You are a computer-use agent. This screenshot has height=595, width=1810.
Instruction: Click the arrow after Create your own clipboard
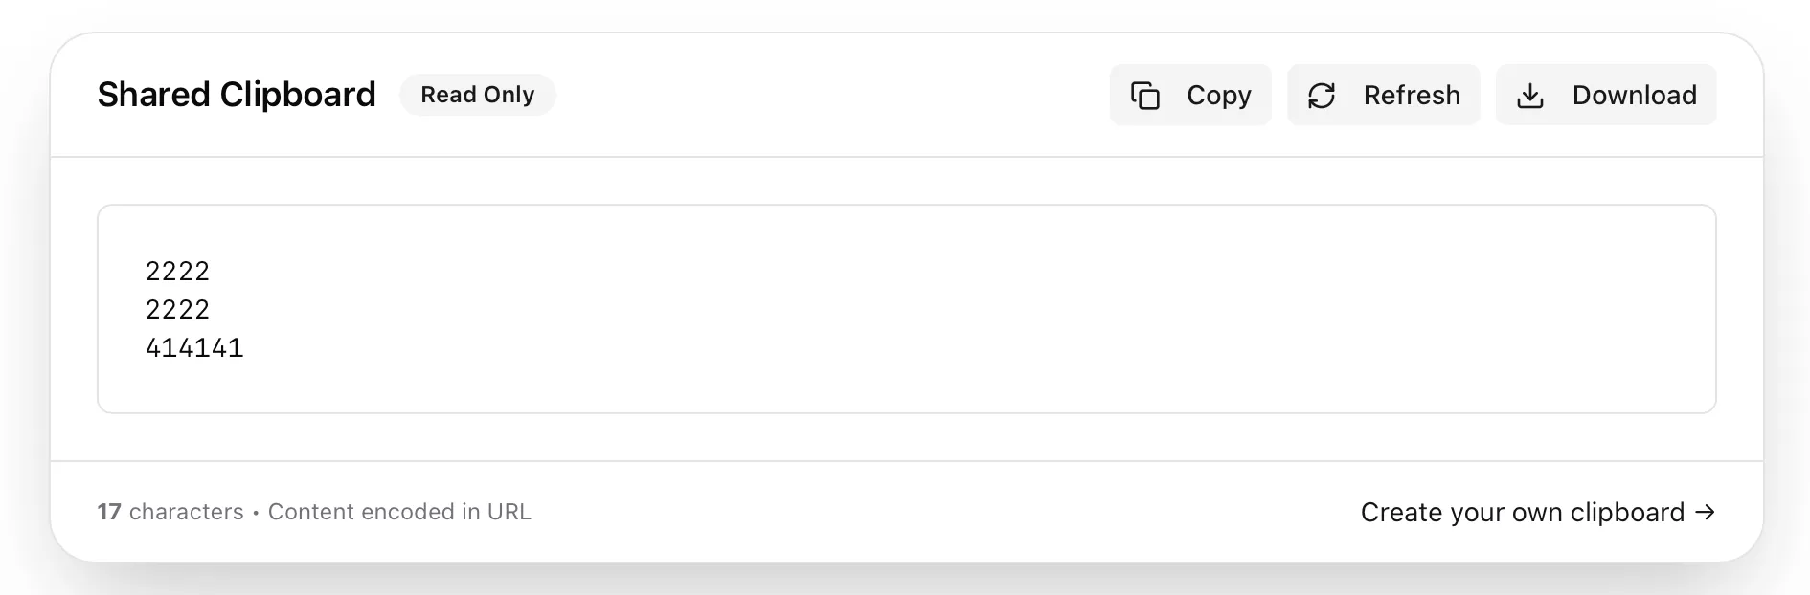point(1705,512)
